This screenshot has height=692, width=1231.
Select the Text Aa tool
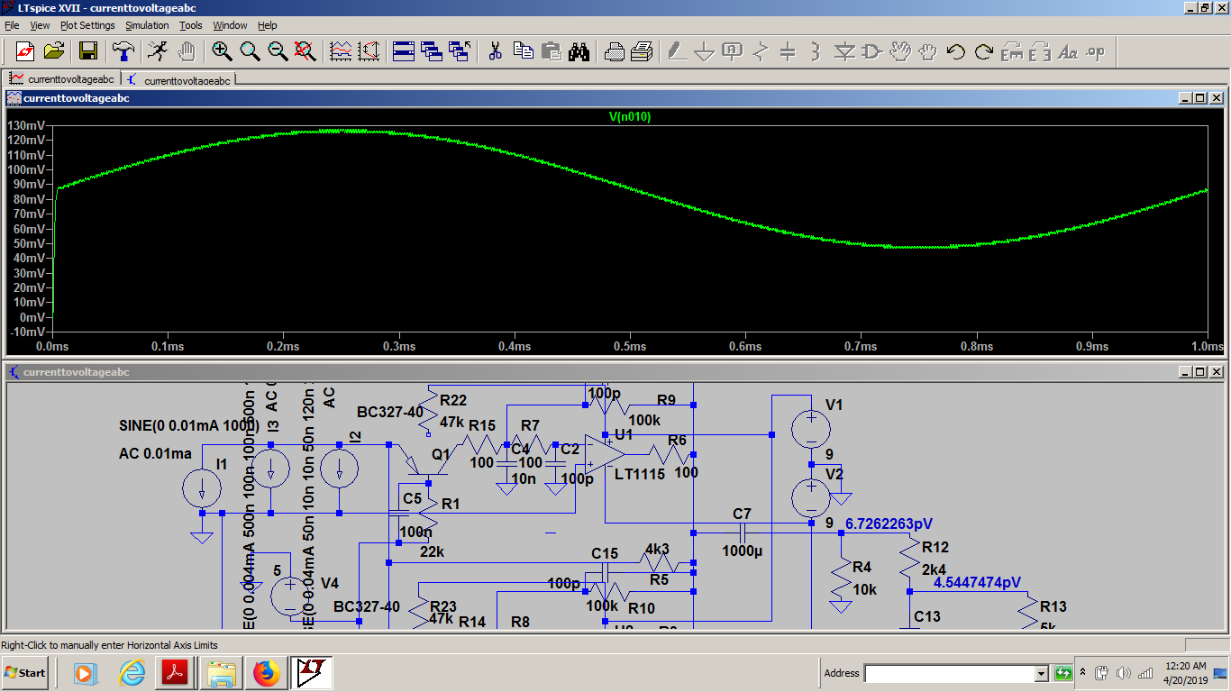[x=1068, y=51]
